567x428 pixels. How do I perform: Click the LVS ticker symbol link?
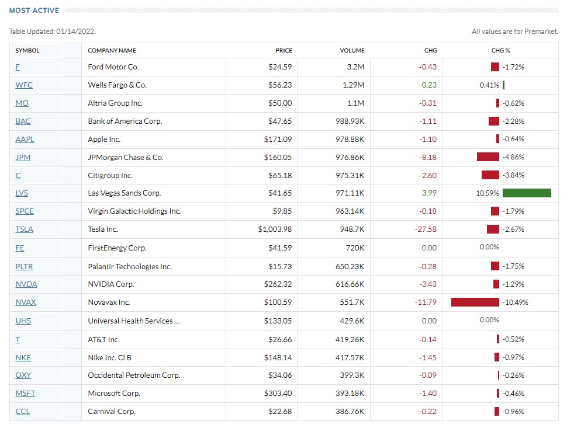pos(22,193)
